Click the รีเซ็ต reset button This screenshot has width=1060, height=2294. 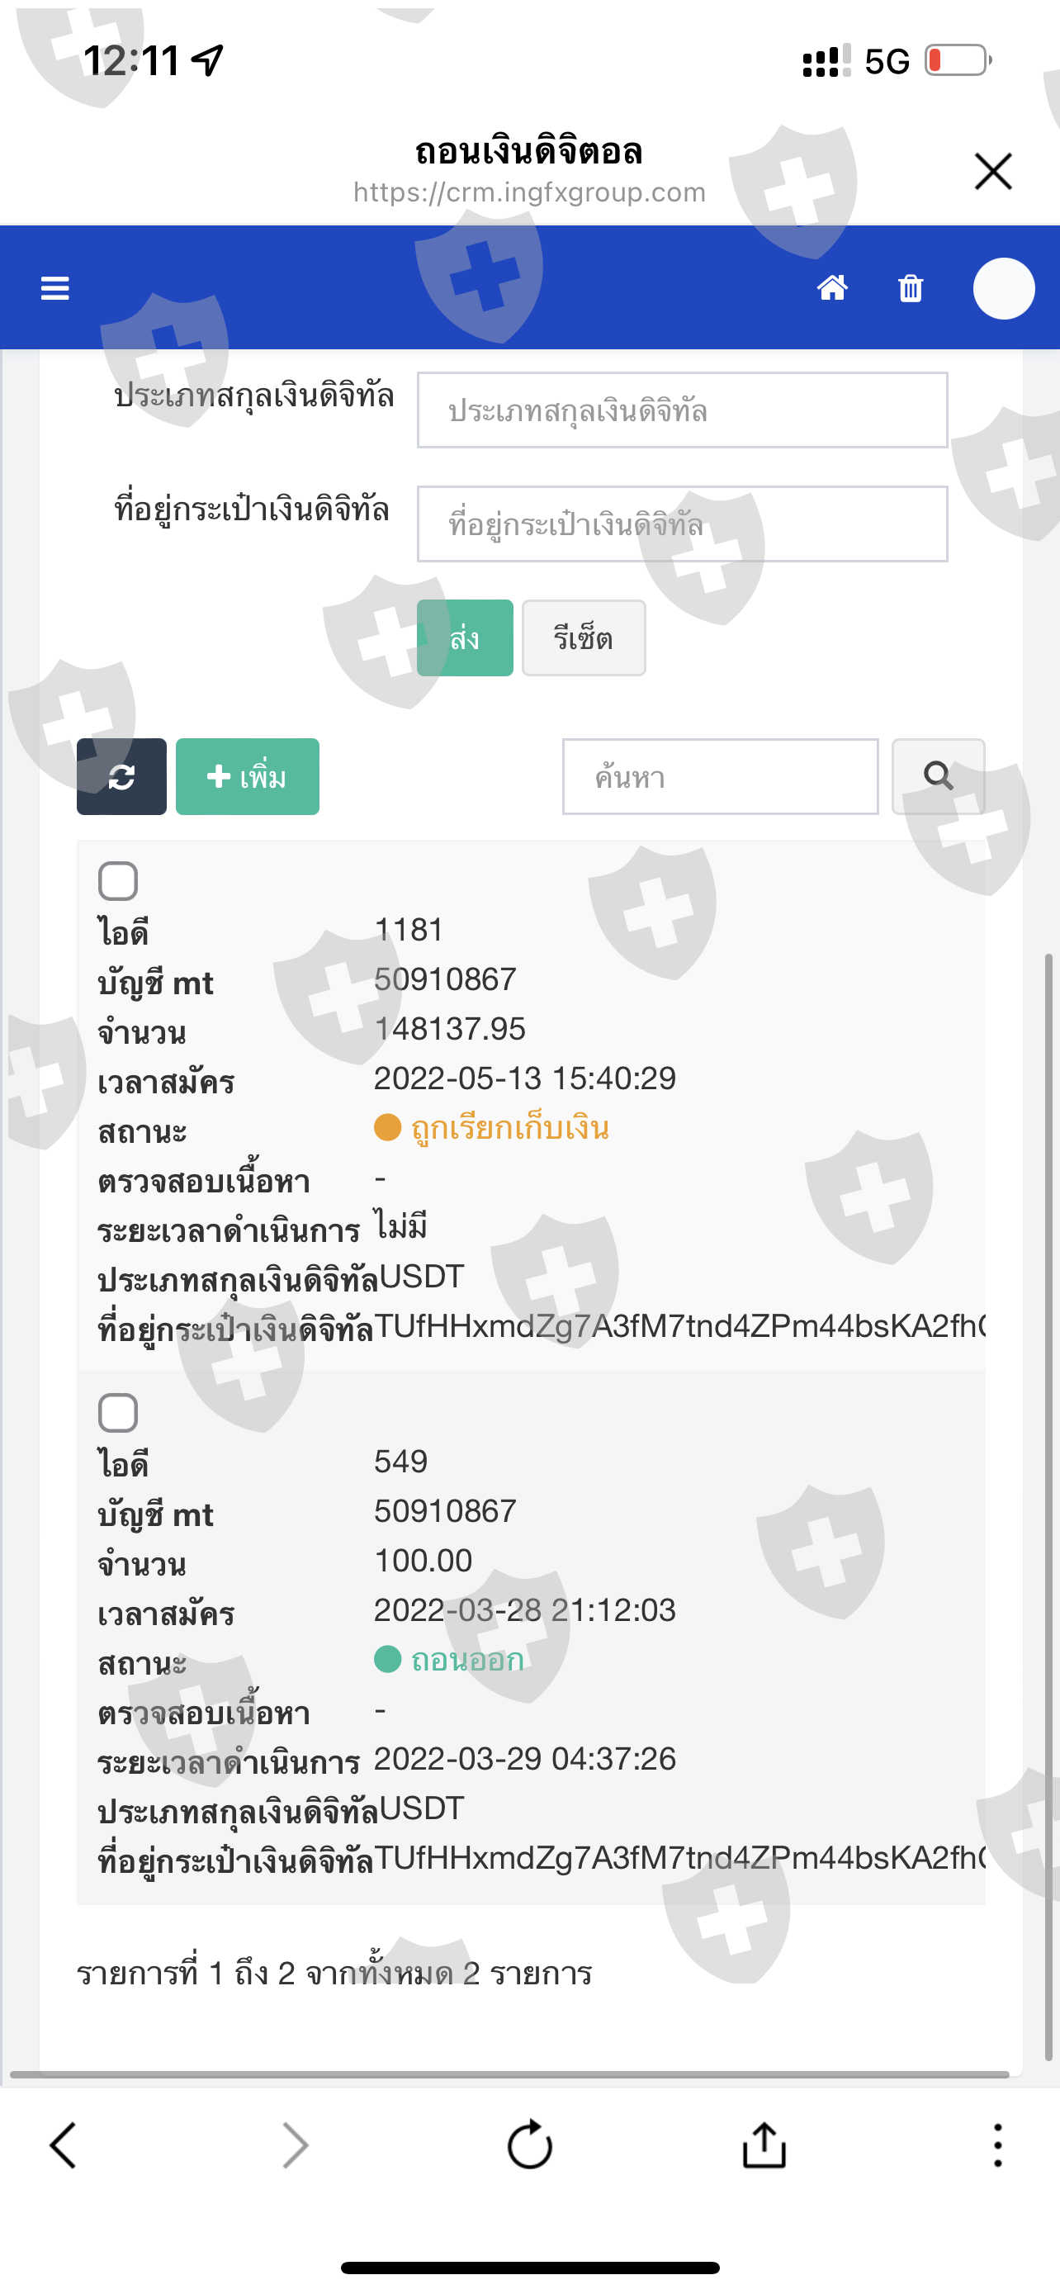pos(584,637)
